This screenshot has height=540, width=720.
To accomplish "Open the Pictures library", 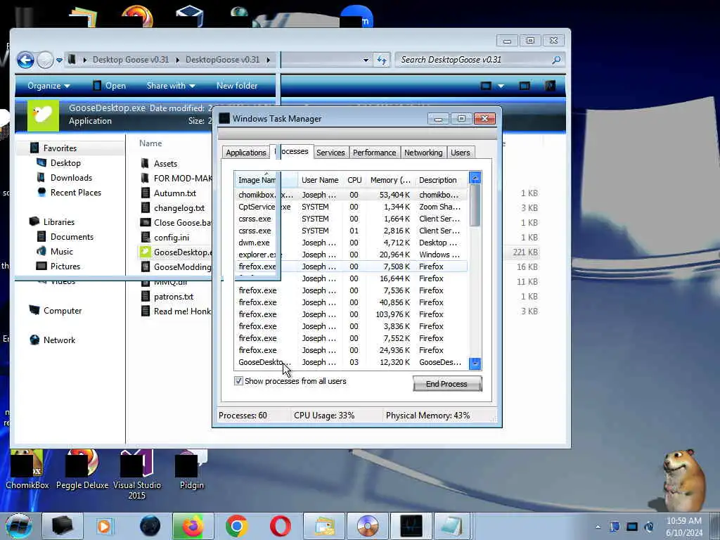I will pos(65,266).
